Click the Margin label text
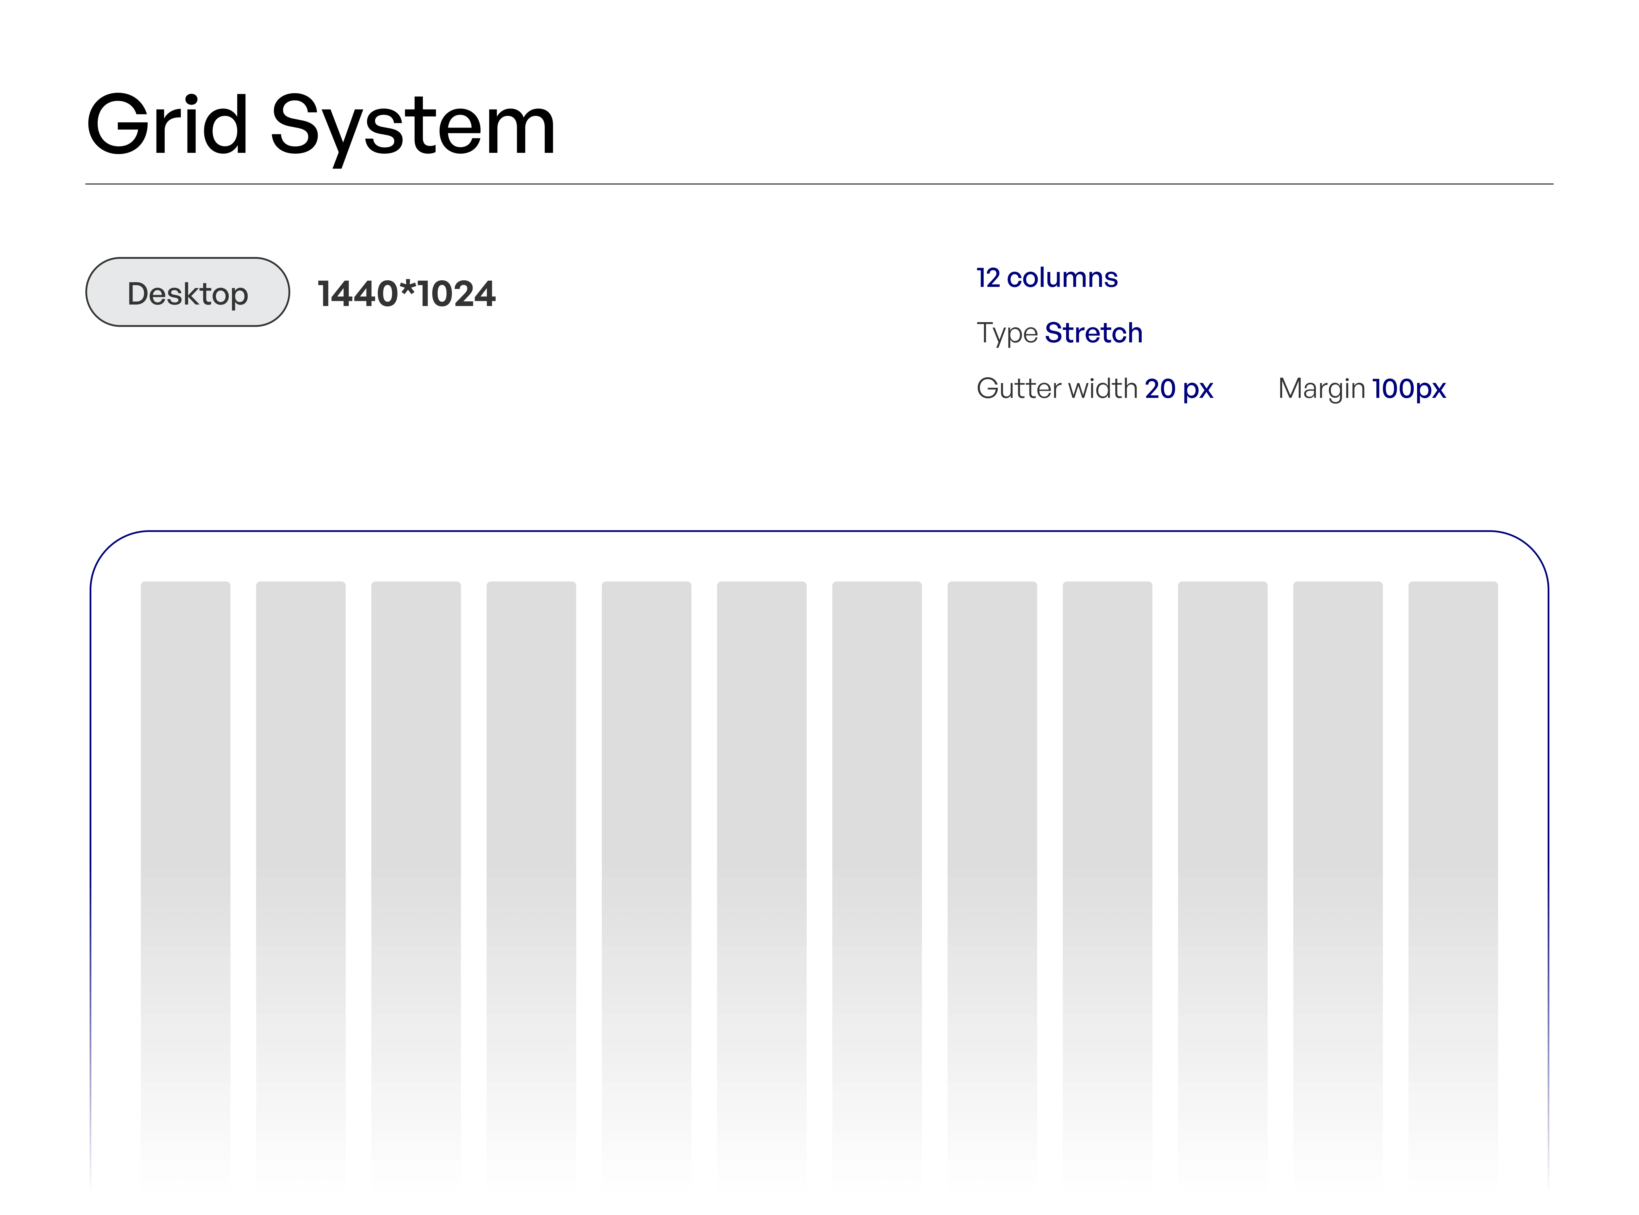The width and height of the screenshot is (1639, 1215). (x=1321, y=388)
